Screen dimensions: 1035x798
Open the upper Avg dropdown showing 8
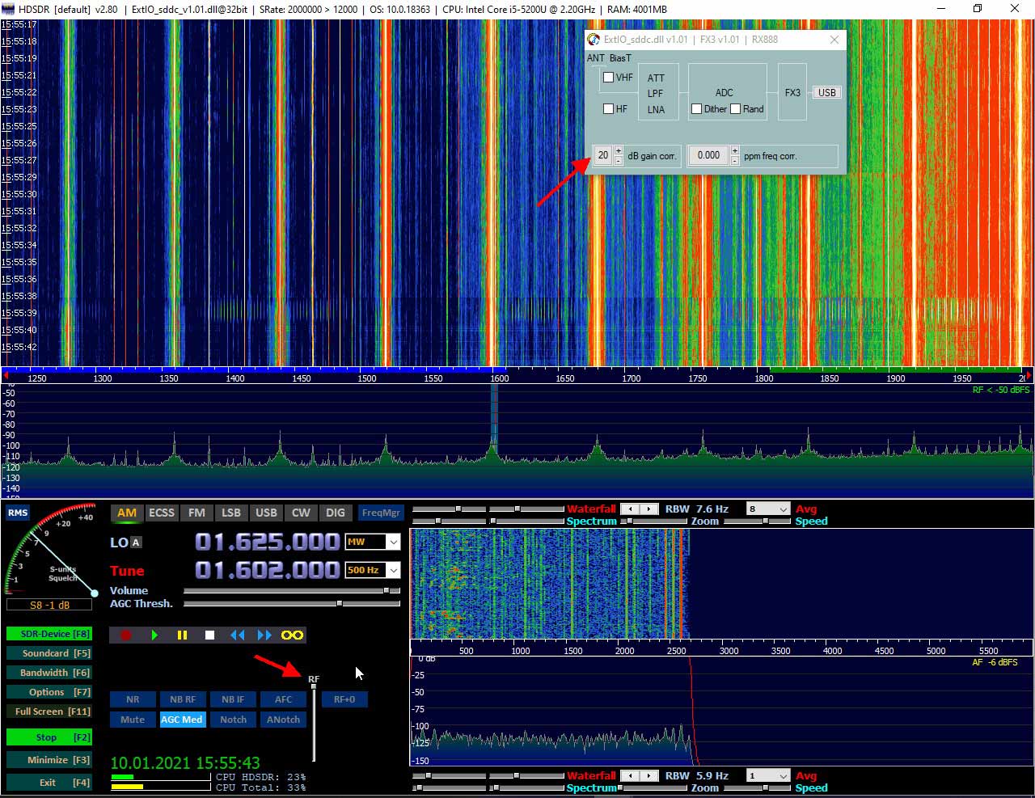tap(767, 509)
